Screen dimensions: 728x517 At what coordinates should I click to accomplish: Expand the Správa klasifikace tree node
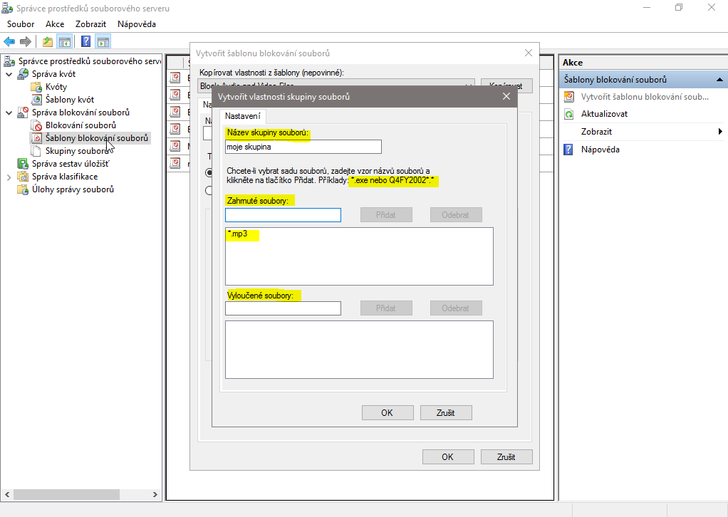click(9, 177)
